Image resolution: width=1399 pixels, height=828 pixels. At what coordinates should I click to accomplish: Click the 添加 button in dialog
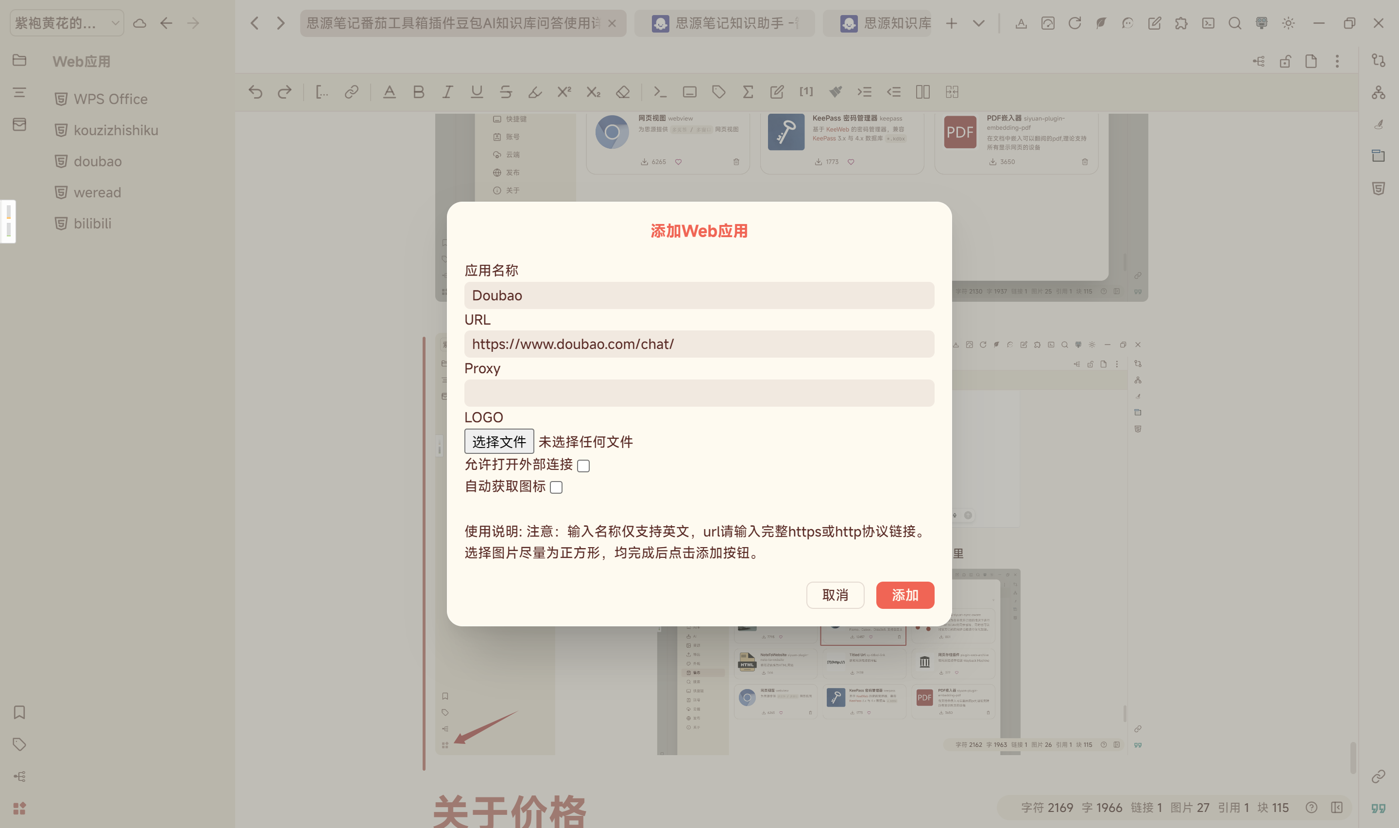pos(904,595)
